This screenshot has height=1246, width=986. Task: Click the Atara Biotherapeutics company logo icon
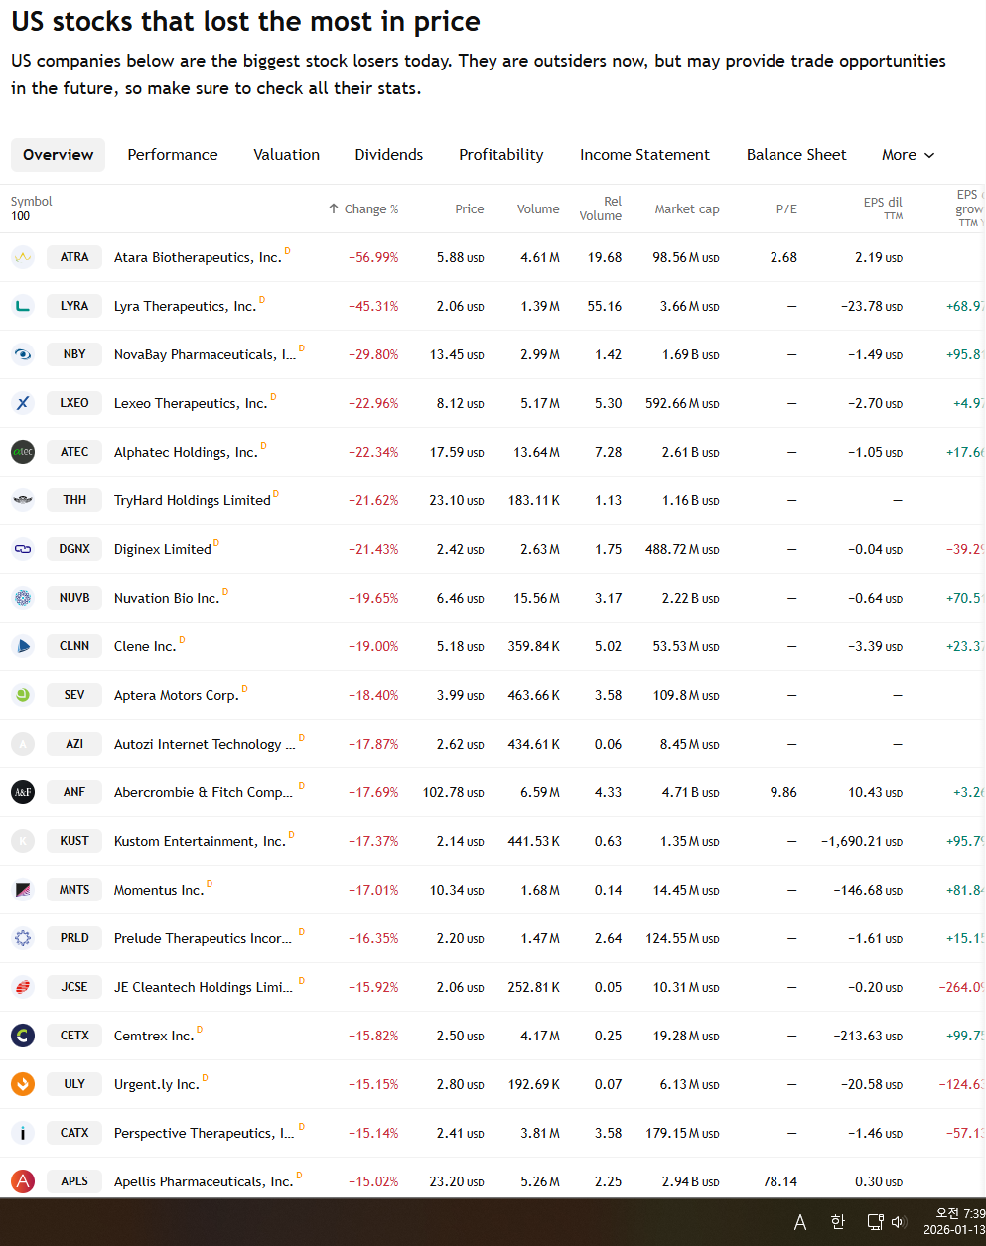(23, 257)
